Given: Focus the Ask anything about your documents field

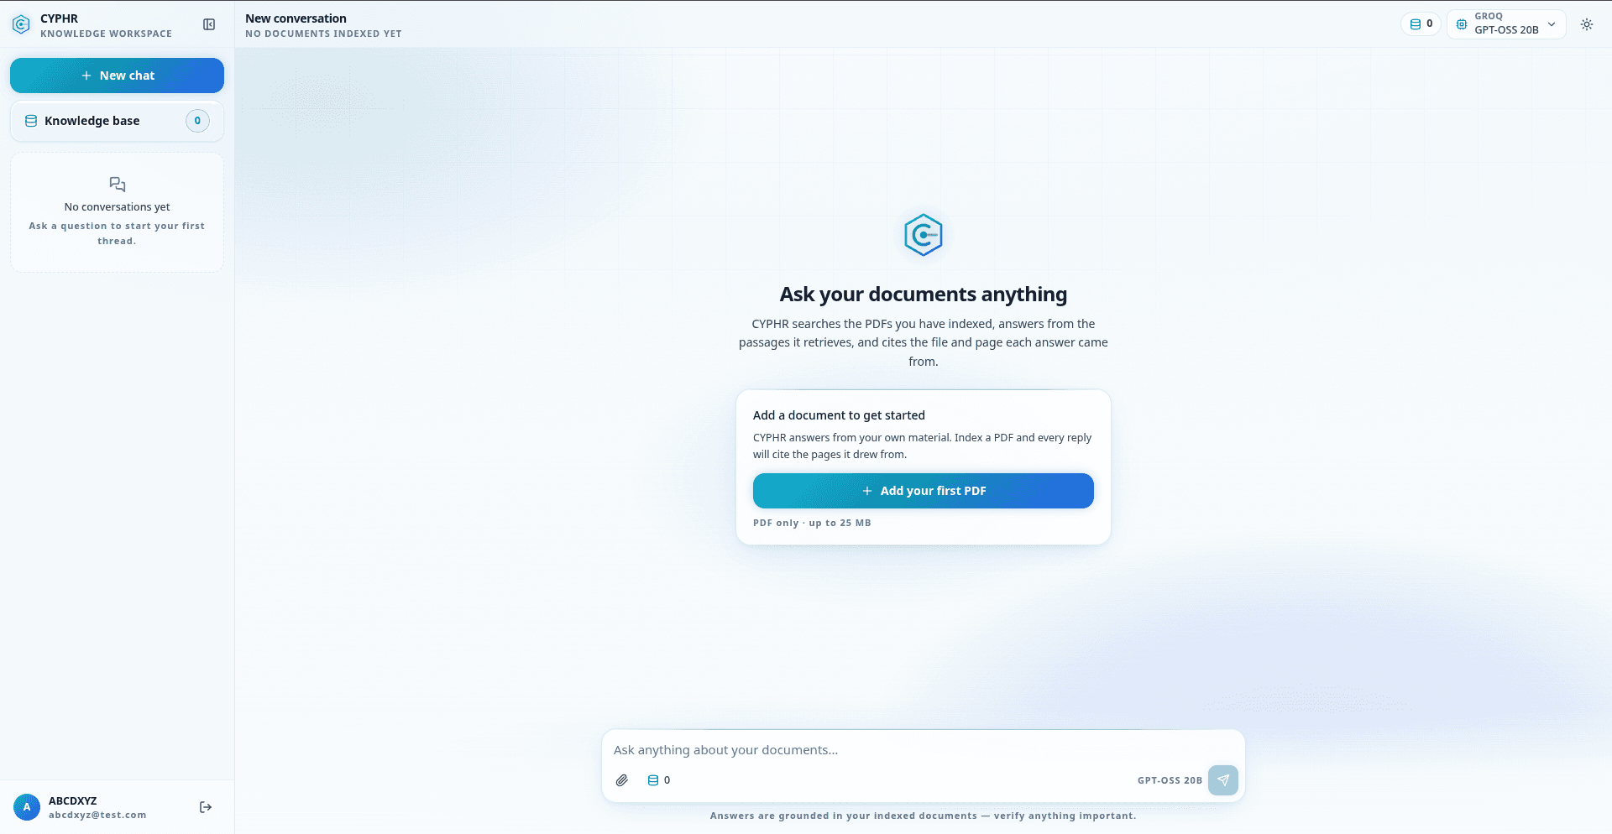Looking at the screenshot, I should tap(923, 750).
